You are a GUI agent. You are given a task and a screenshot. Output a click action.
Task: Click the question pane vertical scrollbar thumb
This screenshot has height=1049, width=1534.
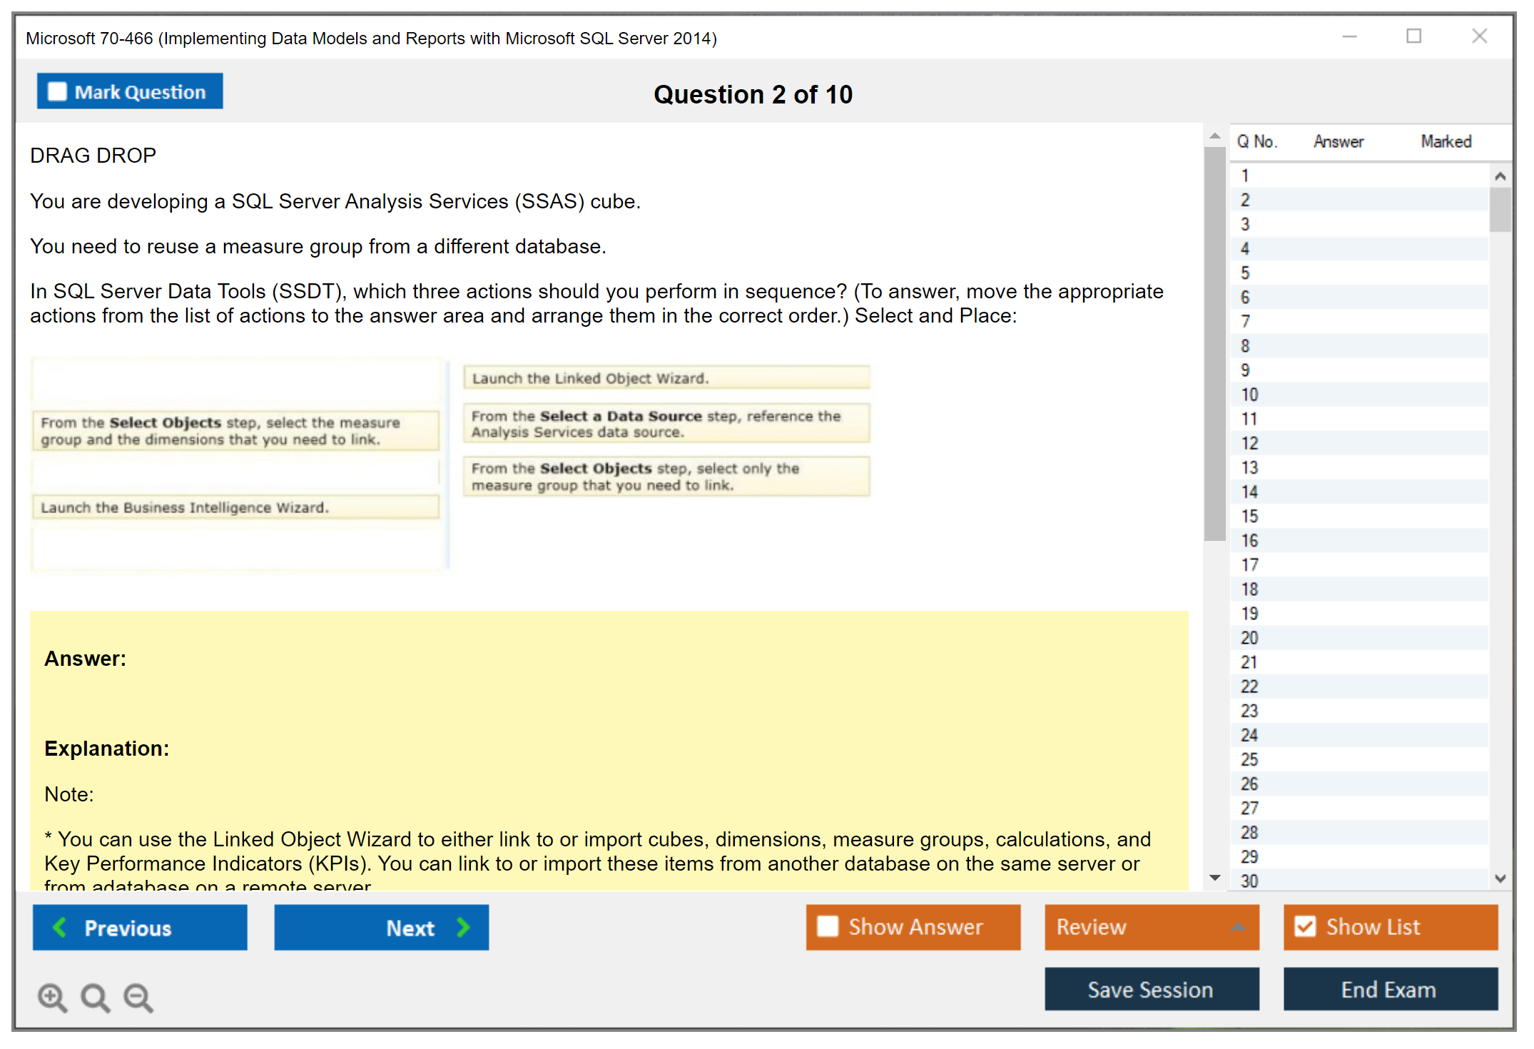point(1214,343)
